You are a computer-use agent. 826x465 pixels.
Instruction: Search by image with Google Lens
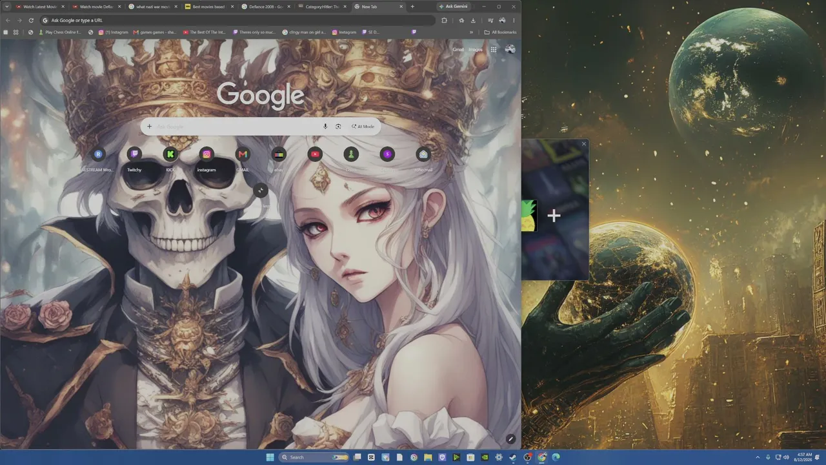tap(338, 127)
